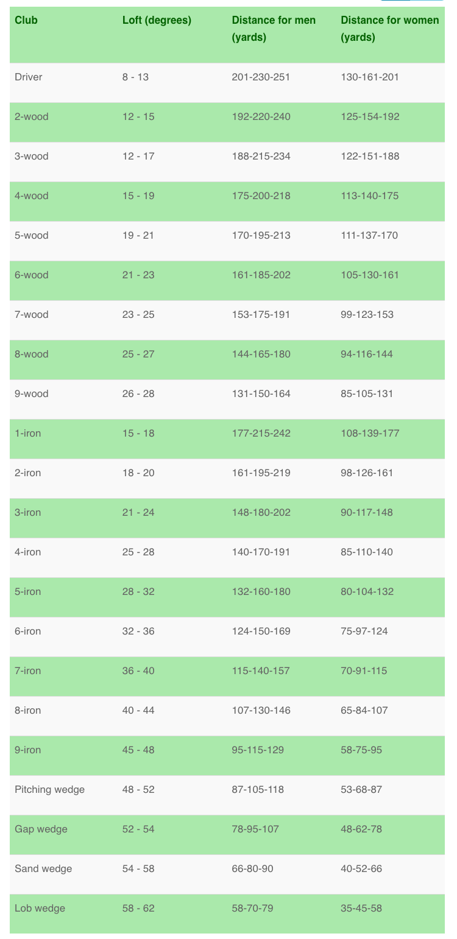Click the Club column header
The width and height of the screenshot is (457, 939).
[x=26, y=20]
